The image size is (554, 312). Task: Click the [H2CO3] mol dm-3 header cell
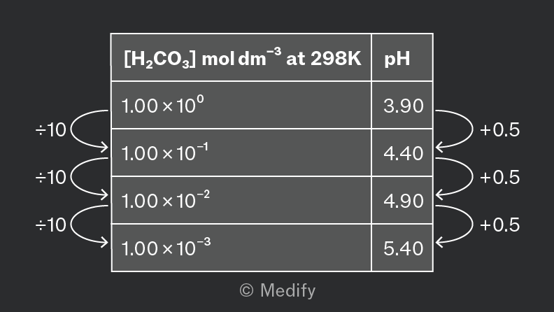(x=241, y=57)
